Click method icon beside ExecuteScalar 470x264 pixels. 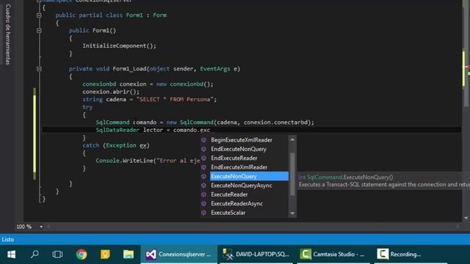203,213
